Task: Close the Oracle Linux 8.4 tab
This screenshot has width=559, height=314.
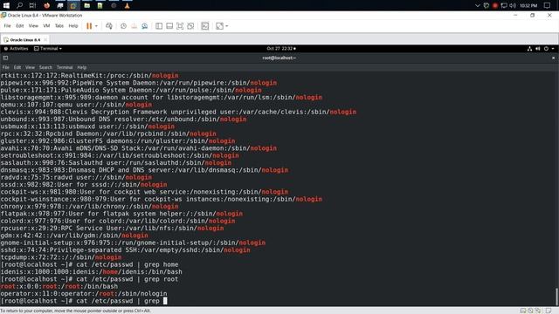Action: (45, 40)
